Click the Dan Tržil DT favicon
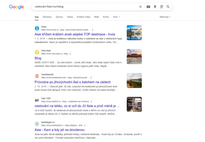 tap(37, 100)
